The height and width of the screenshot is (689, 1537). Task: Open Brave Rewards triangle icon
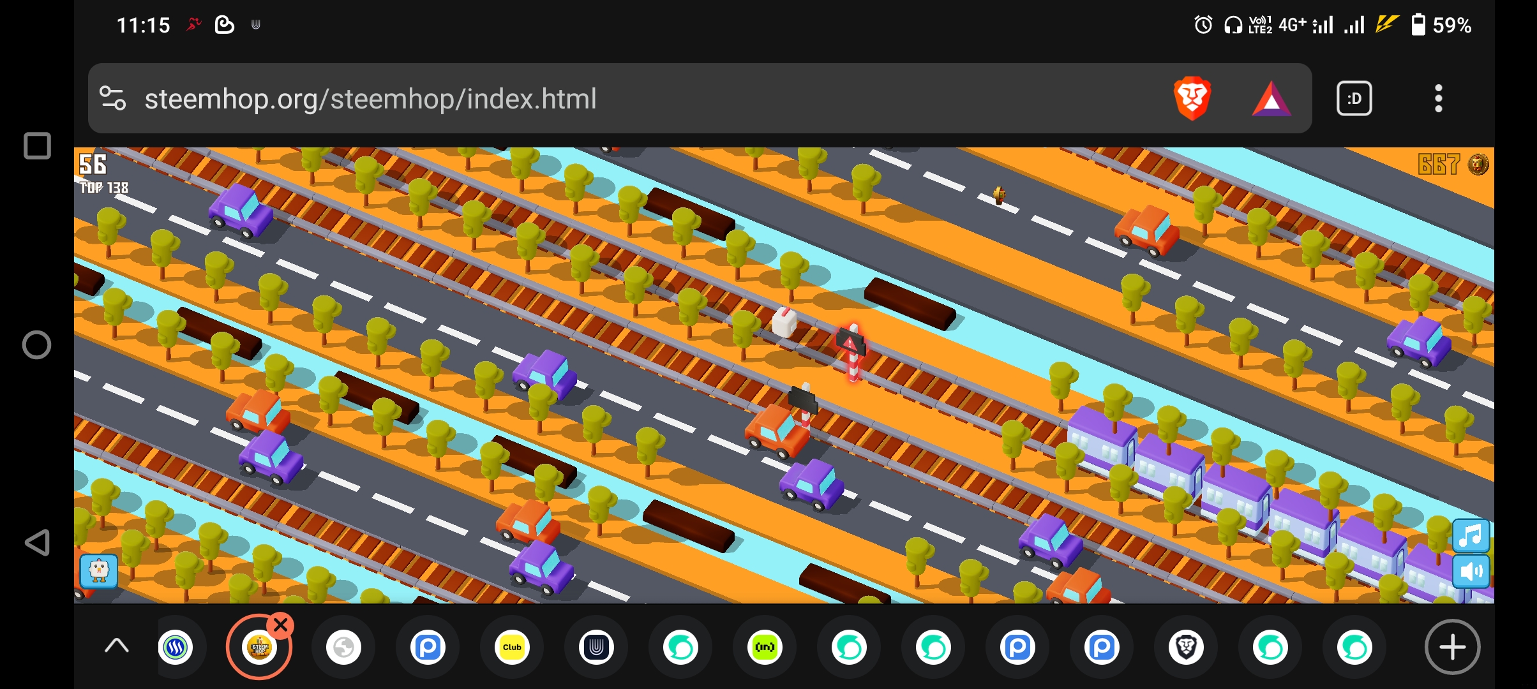(1271, 99)
